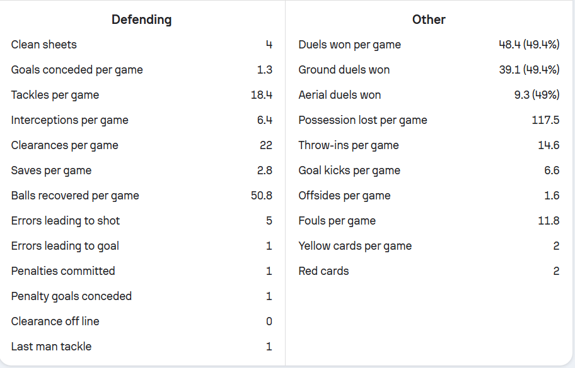Click the Penalties committed label

[x=63, y=271]
